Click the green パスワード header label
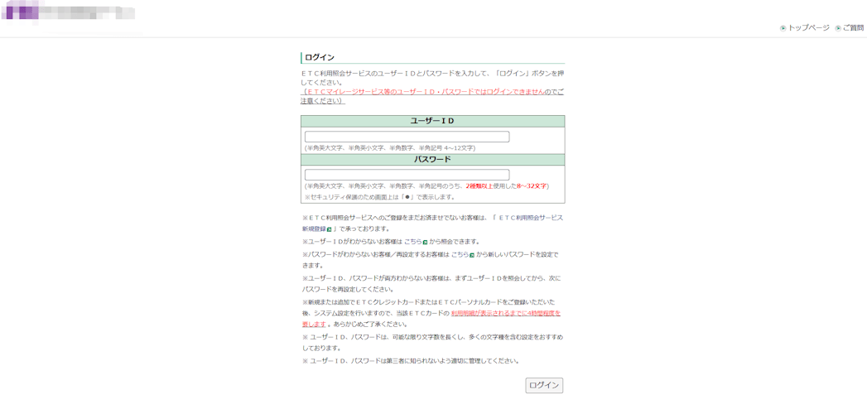Screen dimensions: 867x414 point(432,159)
